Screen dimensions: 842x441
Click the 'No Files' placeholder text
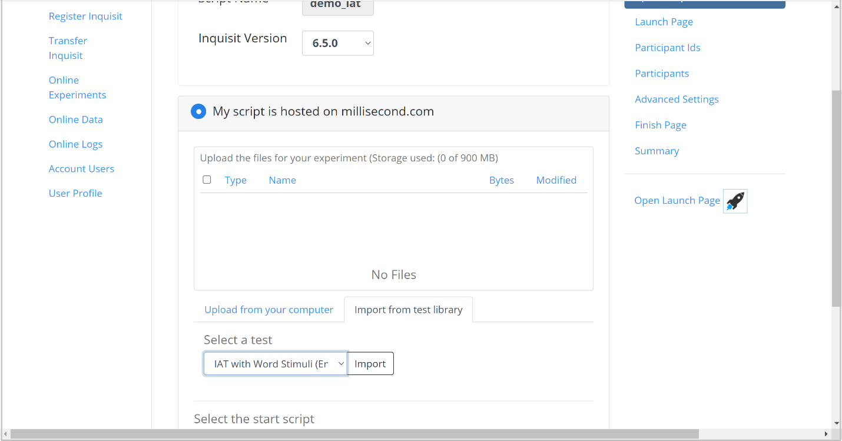(x=394, y=275)
